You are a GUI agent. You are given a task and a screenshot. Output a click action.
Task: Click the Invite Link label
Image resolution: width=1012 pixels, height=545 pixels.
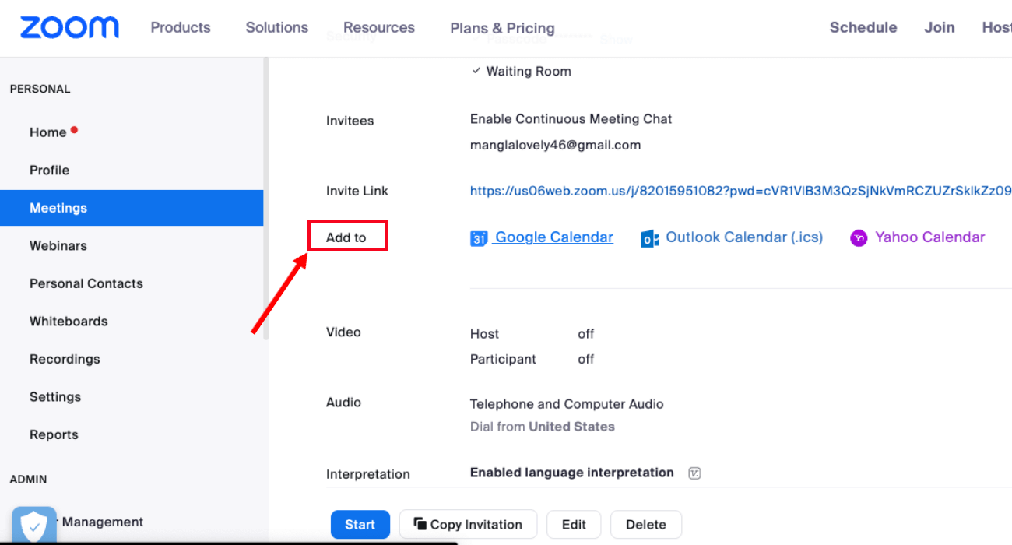point(357,191)
